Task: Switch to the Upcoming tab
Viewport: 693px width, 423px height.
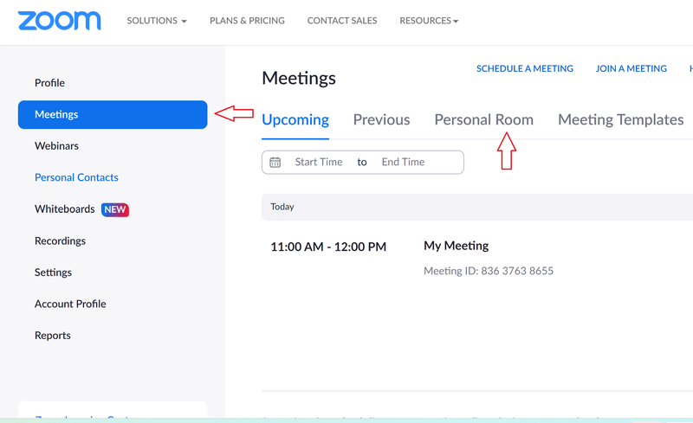Action: click(x=295, y=119)
